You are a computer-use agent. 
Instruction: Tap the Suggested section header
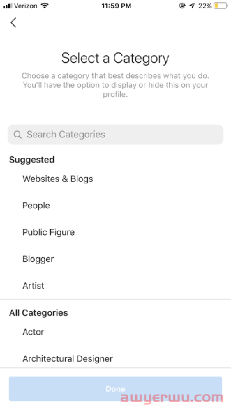[x=32, y=160]
